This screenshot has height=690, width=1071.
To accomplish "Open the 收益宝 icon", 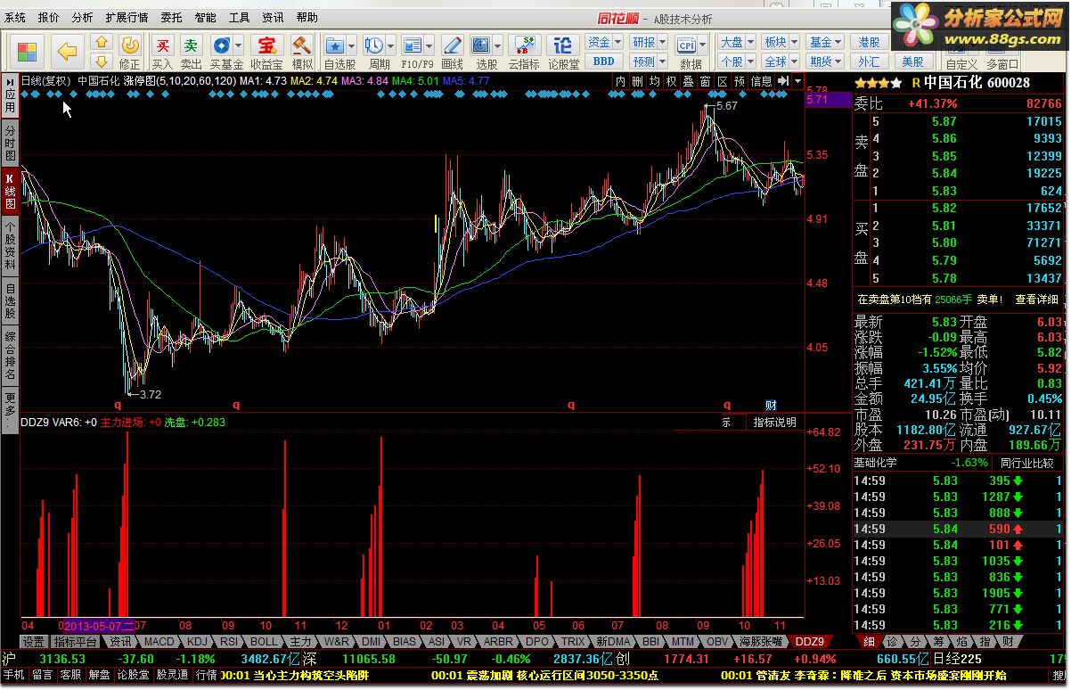I will 266,52.
